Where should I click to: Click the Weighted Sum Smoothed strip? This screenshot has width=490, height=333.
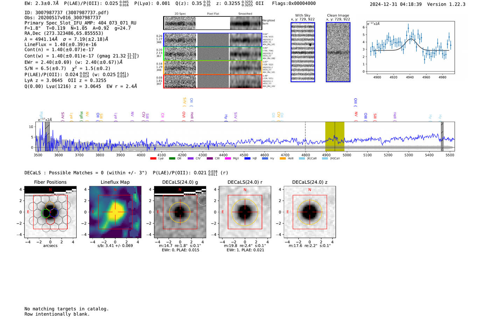point(246,23)
